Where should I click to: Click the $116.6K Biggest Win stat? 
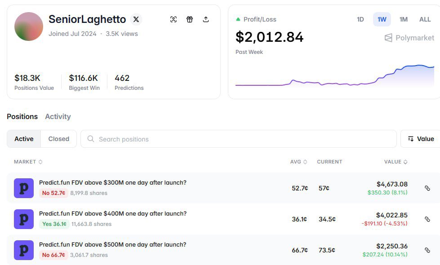[84, 82]
